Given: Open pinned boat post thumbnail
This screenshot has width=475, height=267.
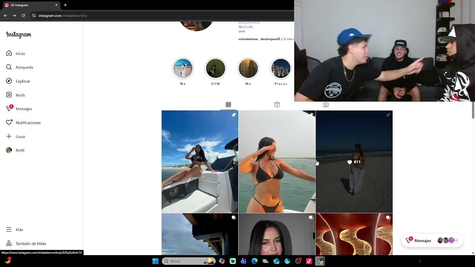Looking at the screenshot, I should click(200, 162).
